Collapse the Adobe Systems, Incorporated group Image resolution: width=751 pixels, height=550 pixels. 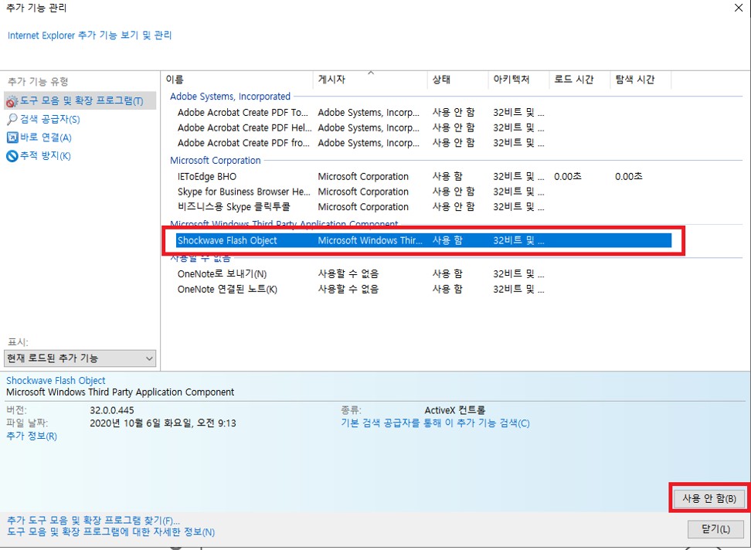pyautogui.click(x=230, y=97)
